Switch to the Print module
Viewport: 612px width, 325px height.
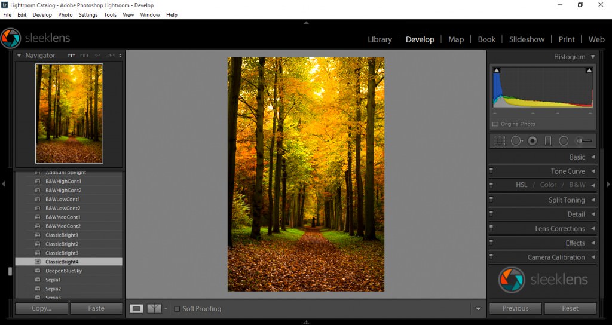567,39
